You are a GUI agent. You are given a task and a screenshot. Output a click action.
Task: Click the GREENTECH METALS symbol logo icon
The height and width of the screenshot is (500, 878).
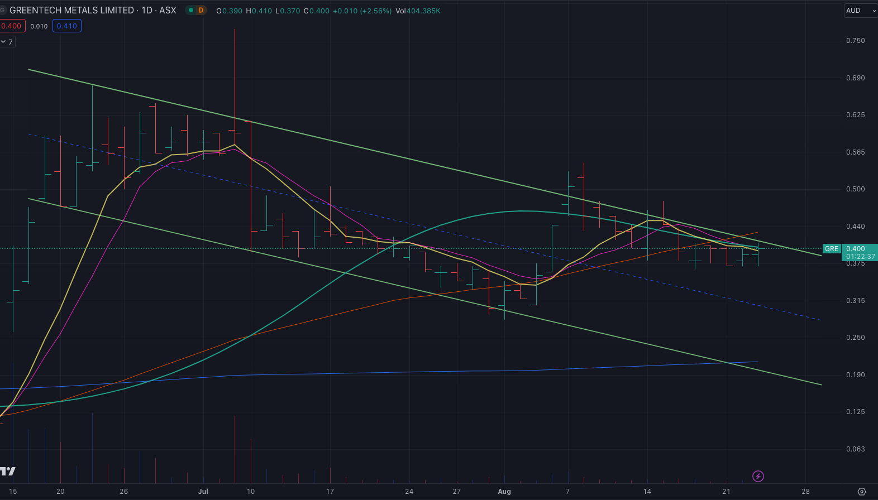3,11
